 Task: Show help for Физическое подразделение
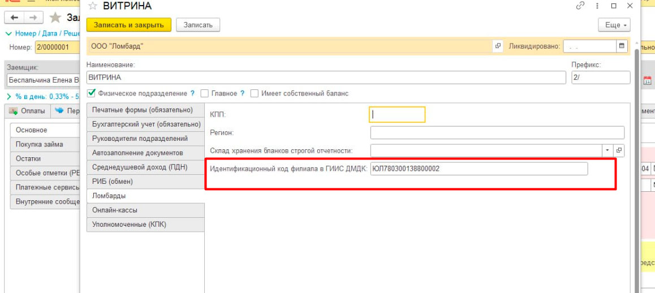tap(192, 93)
